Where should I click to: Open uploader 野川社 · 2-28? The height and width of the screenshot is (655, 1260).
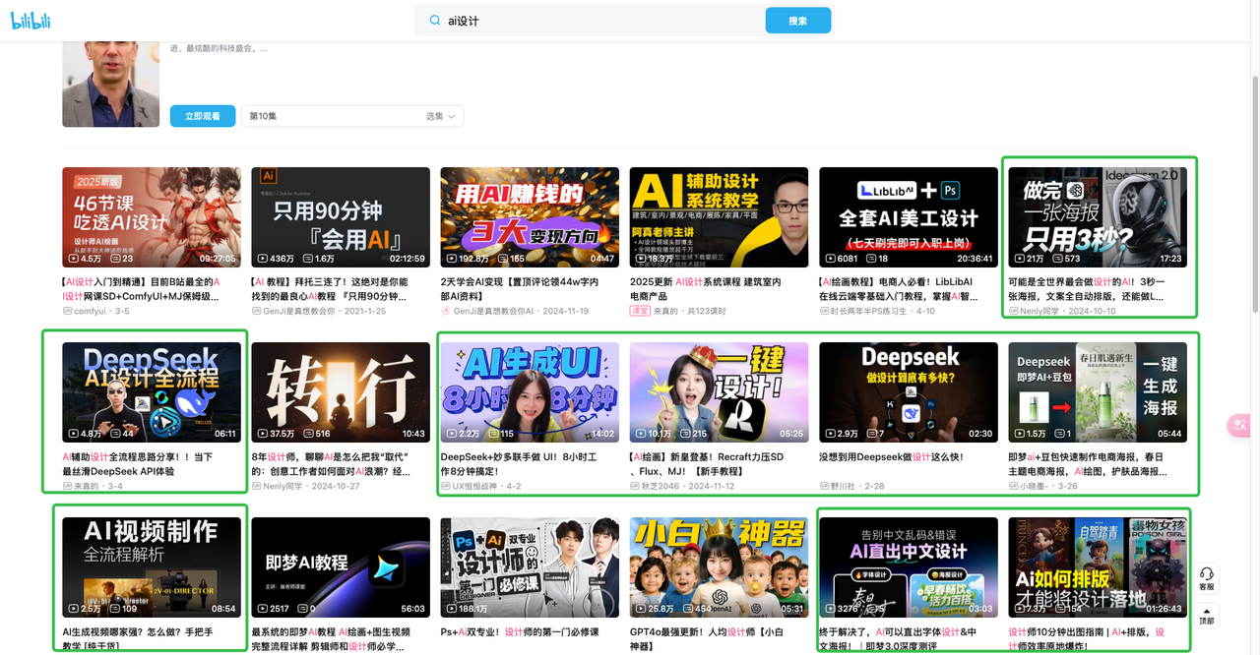click(852, 486)
